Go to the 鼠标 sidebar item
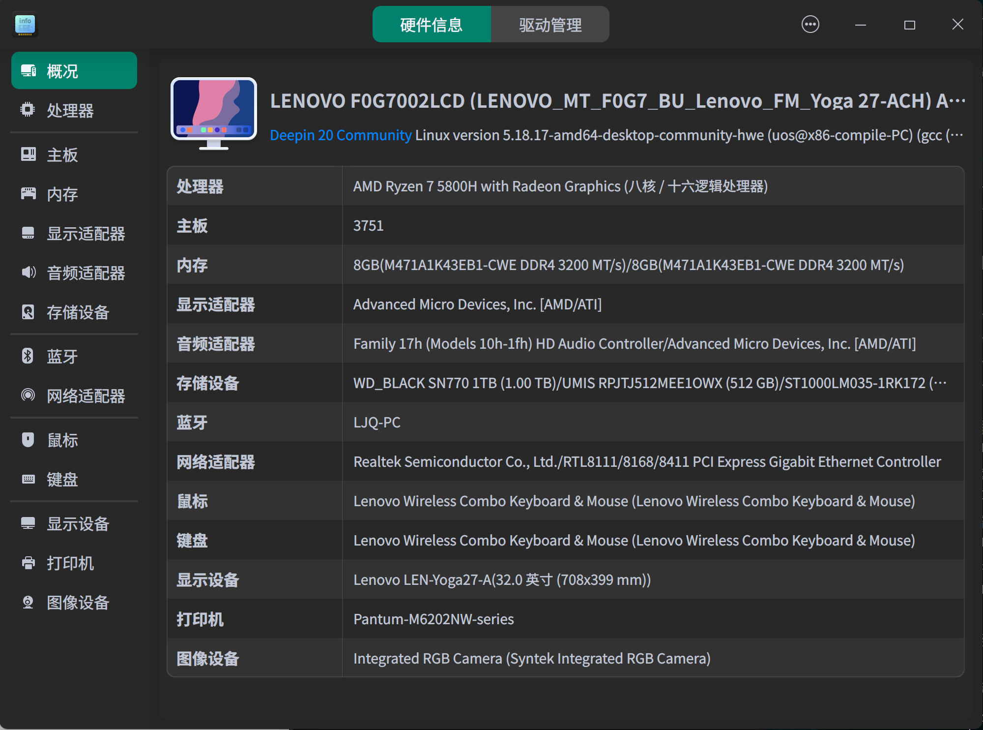 pyautogui.click(x=62, y=440)
